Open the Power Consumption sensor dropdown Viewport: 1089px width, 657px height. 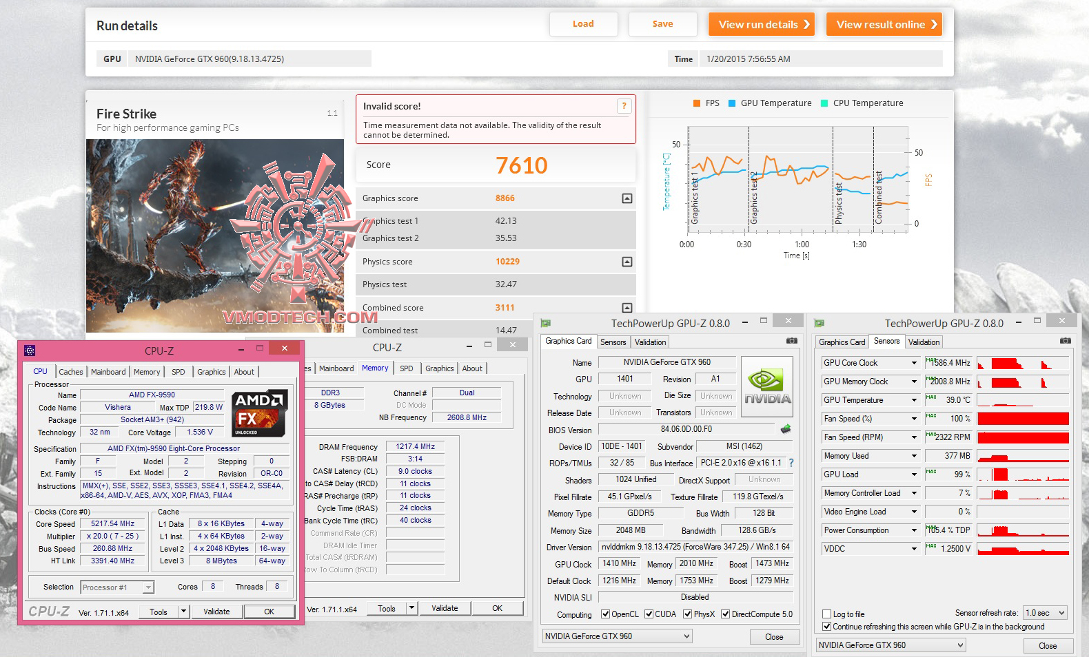point(915,530)
